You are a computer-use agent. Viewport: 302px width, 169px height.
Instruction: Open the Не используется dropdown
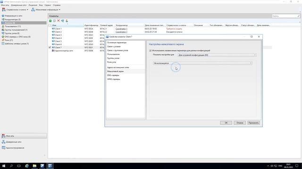[202, 63]
